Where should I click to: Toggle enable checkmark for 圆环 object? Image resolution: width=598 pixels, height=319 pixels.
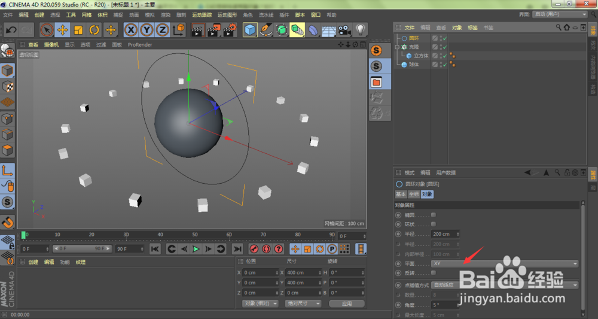point(445,38)
